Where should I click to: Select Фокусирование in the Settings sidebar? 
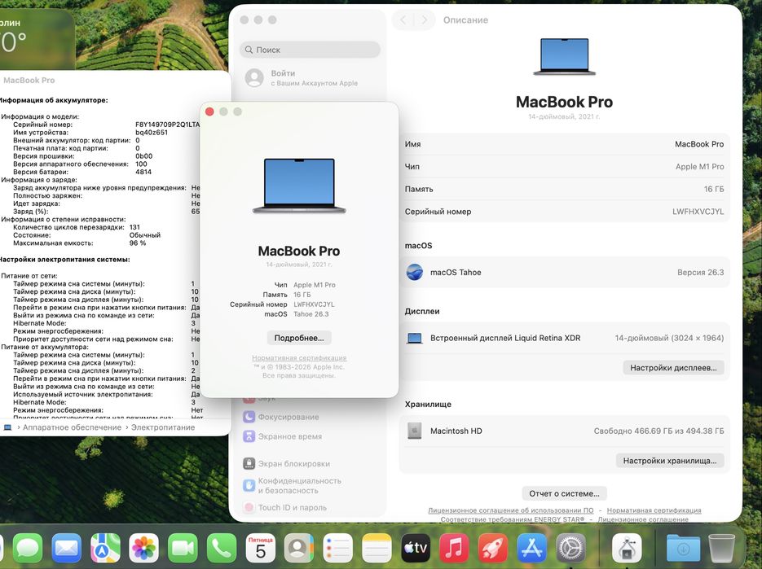(289, 417)
